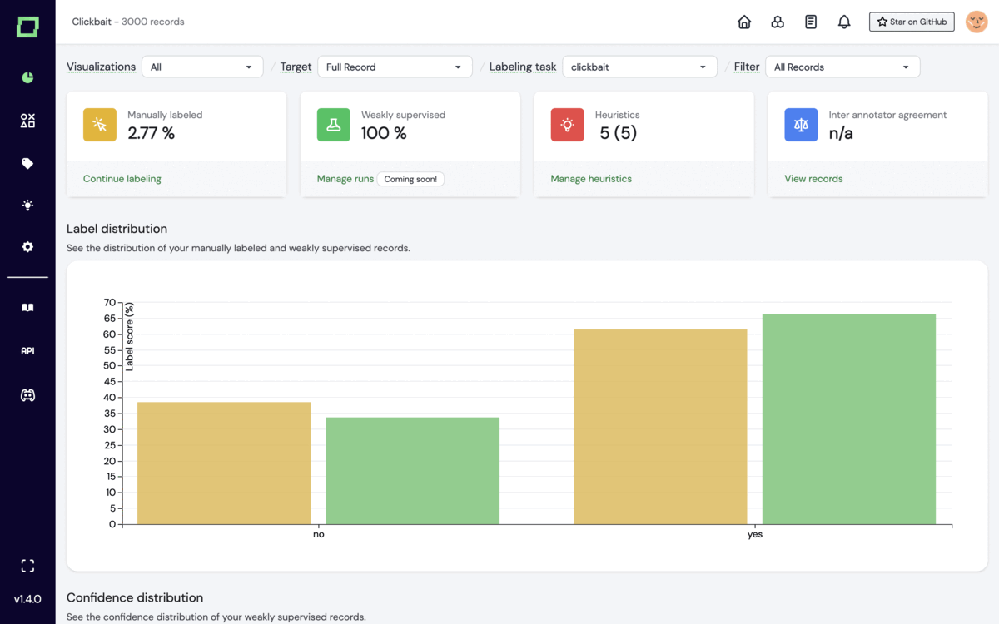This screenshot has height=624, width=999.
Task: Open the Target dropdown showing Full Record
Action: tap(395, 67)
